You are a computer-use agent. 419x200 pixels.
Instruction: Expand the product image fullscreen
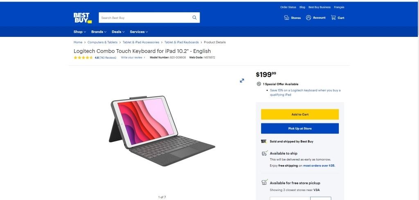242,81
